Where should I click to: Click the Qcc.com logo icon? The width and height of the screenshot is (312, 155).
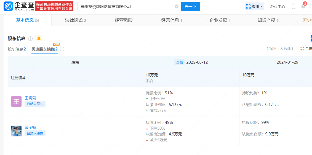point(8,6)
